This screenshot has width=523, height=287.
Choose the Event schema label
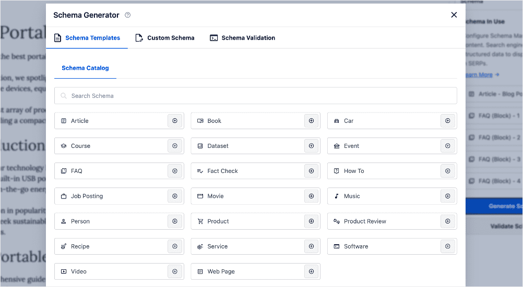tap(352, 146)
